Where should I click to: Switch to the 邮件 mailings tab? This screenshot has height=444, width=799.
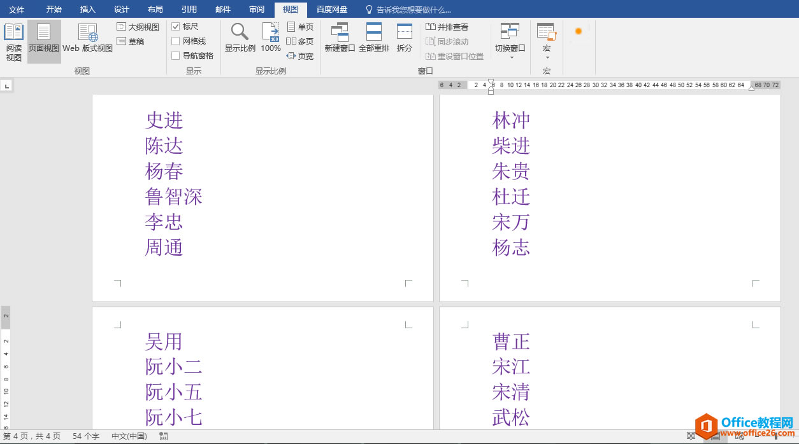point(223,10)
